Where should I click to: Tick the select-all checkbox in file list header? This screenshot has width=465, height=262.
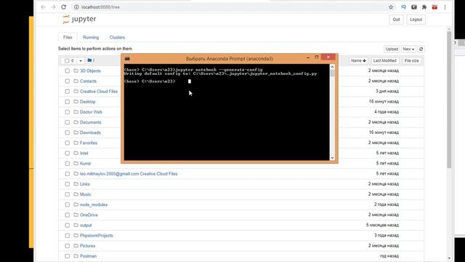pyautogui.click(x=67, y=60)
